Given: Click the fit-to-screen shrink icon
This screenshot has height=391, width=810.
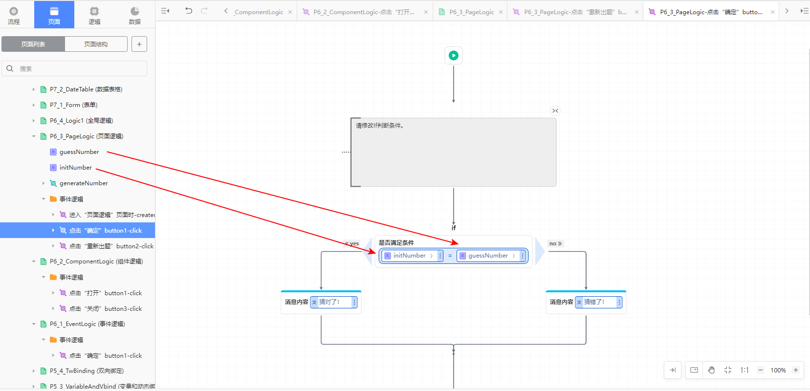Looking at the screenshot, I should (x=728, y=370).
